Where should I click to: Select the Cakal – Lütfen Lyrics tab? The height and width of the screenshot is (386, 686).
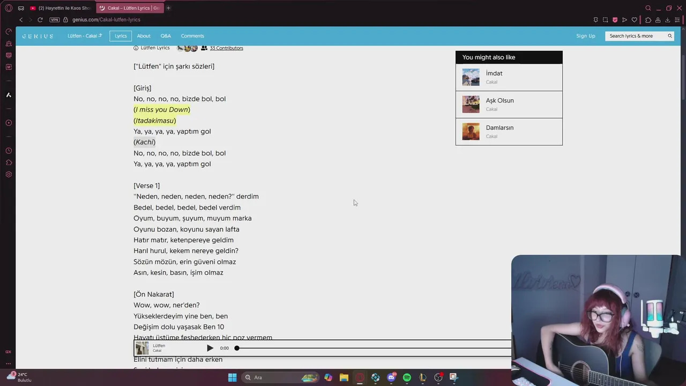pyautogui.click(x=129, y=8)
